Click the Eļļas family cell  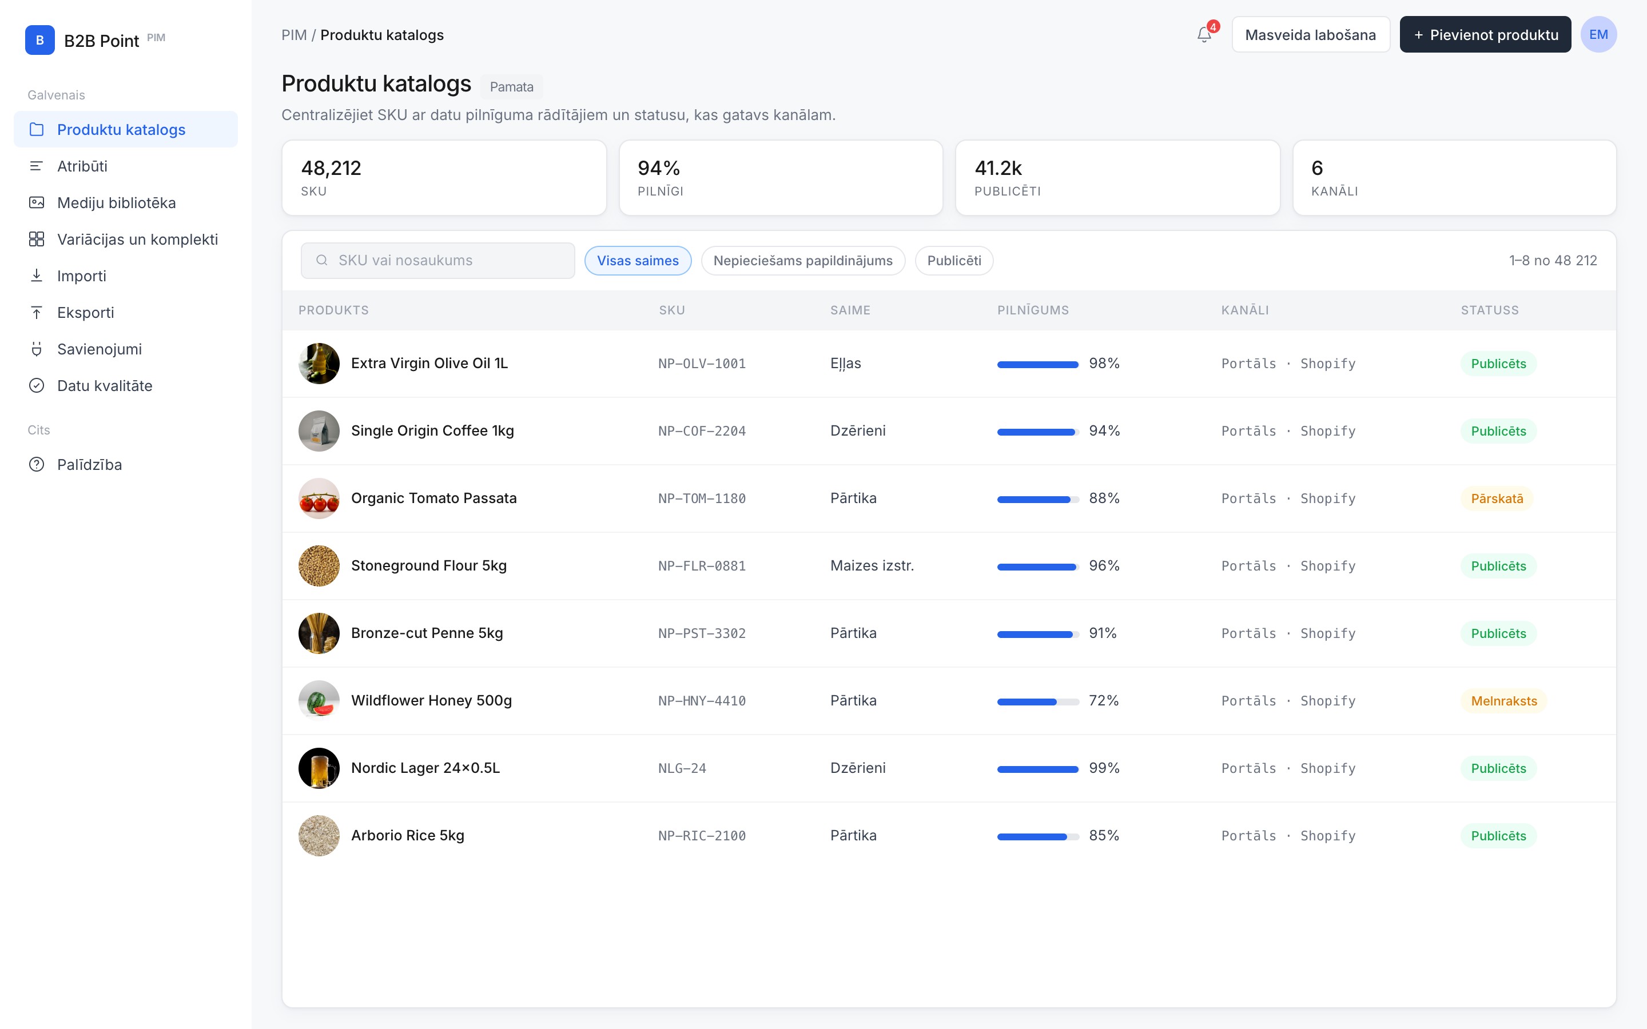(845, 364)
